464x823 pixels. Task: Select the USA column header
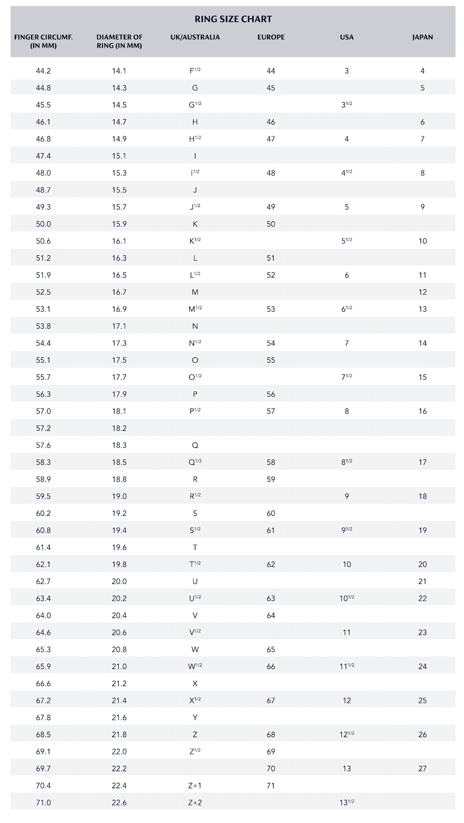(x=346, y=37)
